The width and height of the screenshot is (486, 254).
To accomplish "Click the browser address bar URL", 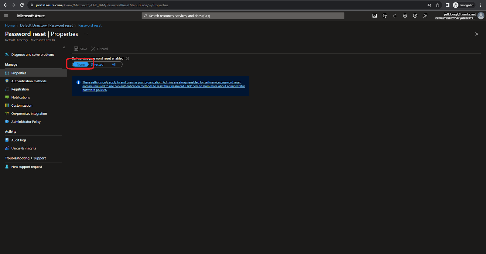I will (x=102, y=5).
